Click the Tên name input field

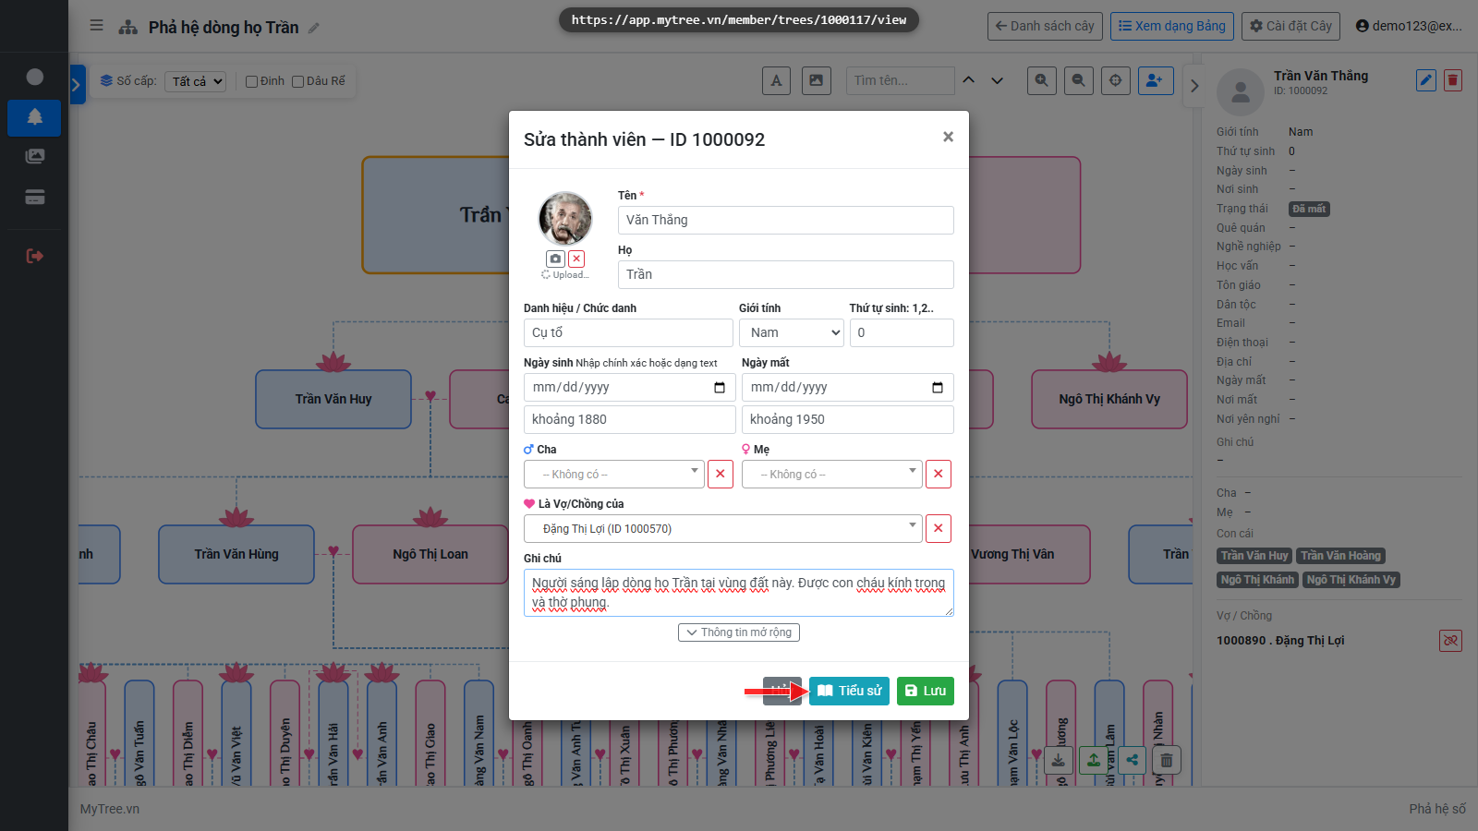786,220
